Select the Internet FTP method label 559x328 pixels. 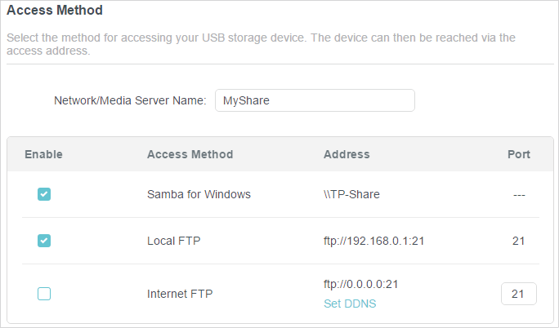[x=180, y=294]
